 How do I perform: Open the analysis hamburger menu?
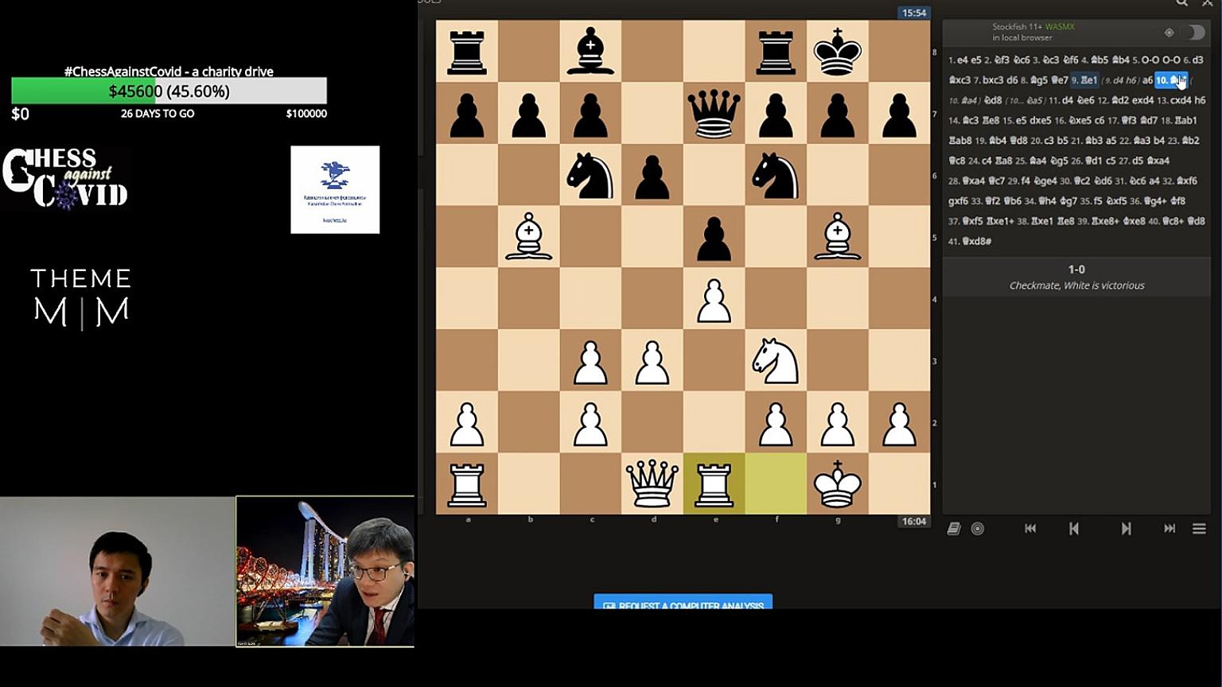(x=1199, y=529)
